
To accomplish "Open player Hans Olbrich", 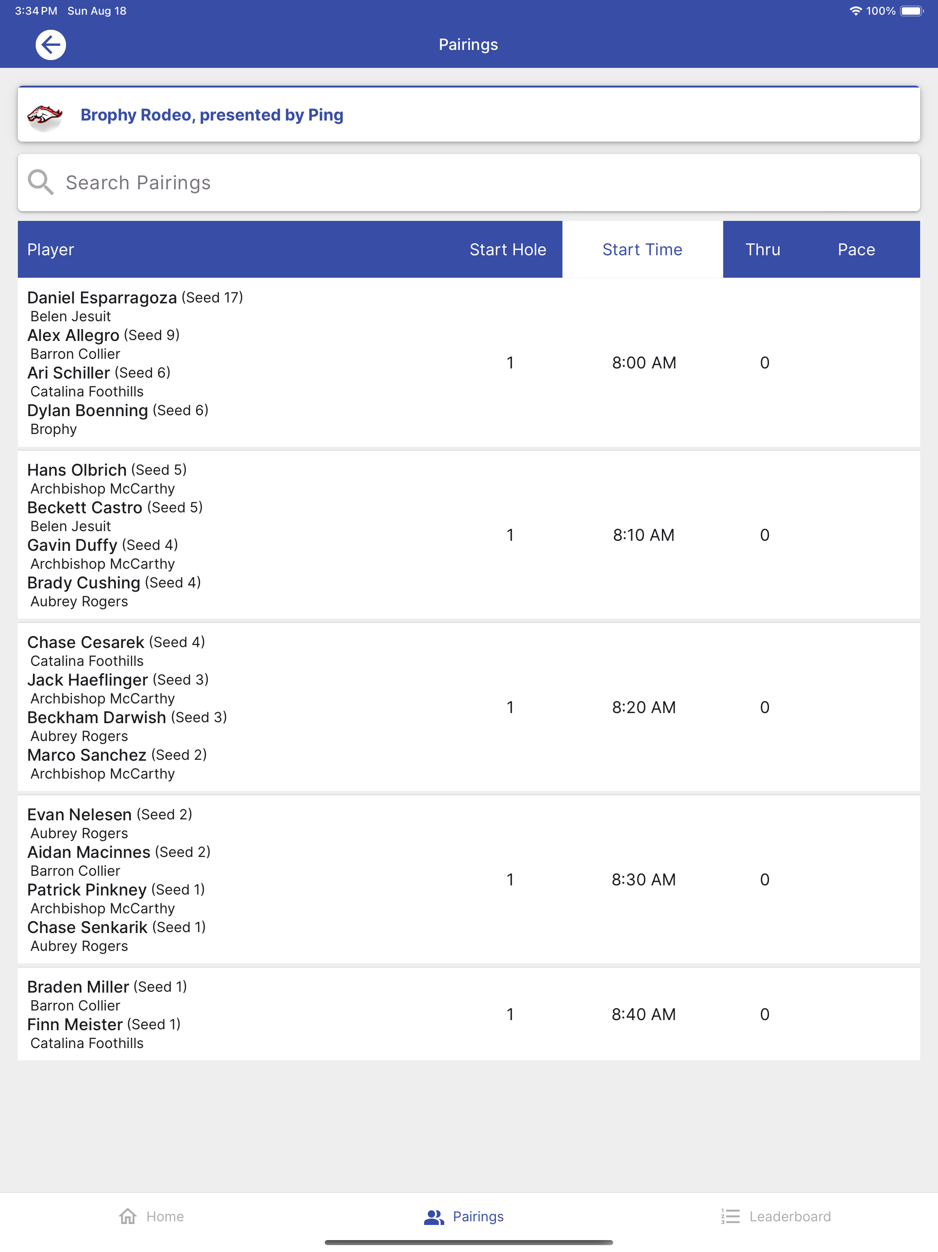I will [x=77, y=470].
